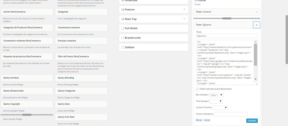
Task: Open the Custom Chrome dropdown
Action: coord(220,108)
